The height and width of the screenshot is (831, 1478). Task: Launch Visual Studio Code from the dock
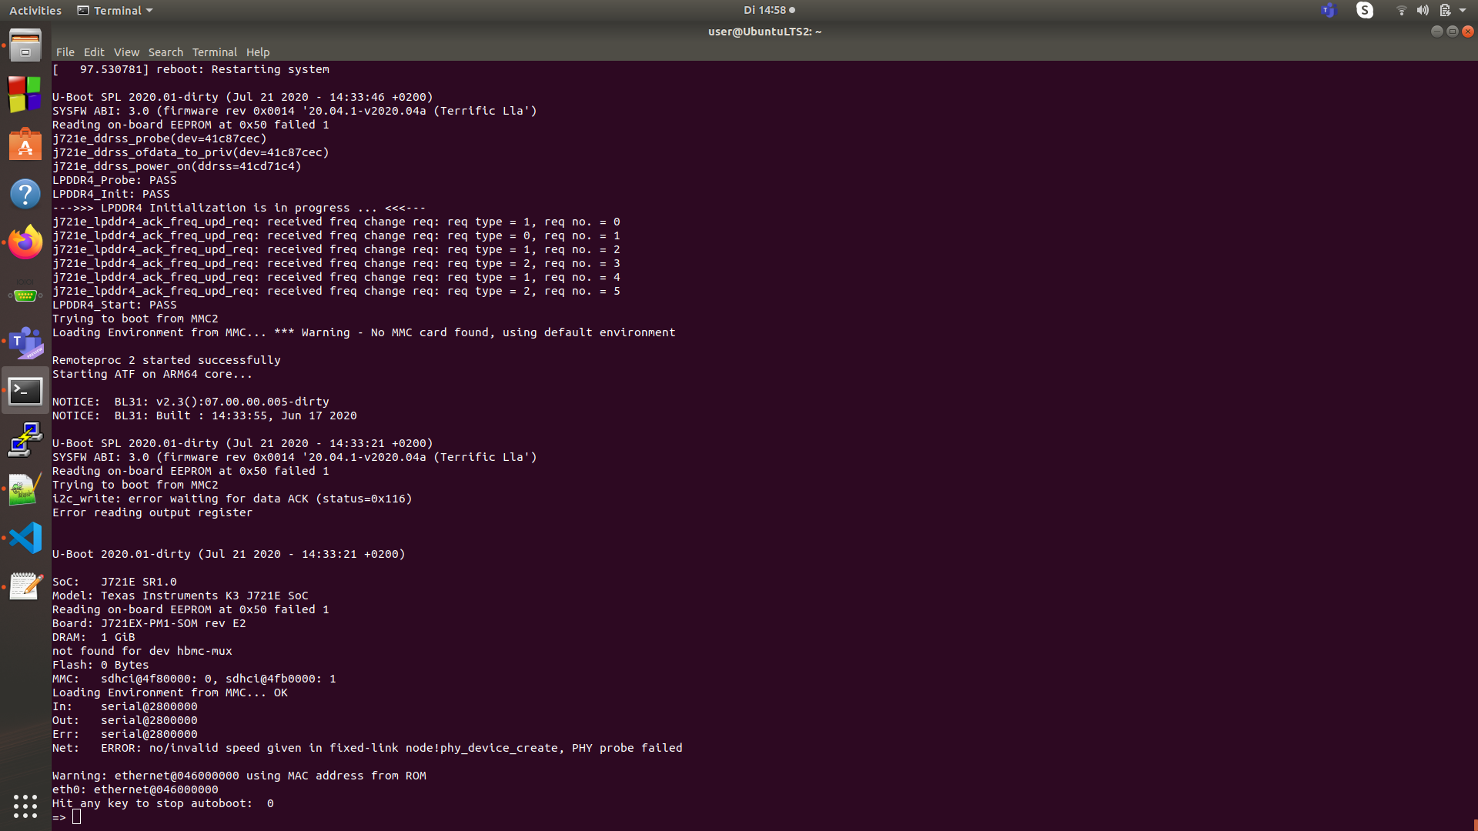(25, 538)
